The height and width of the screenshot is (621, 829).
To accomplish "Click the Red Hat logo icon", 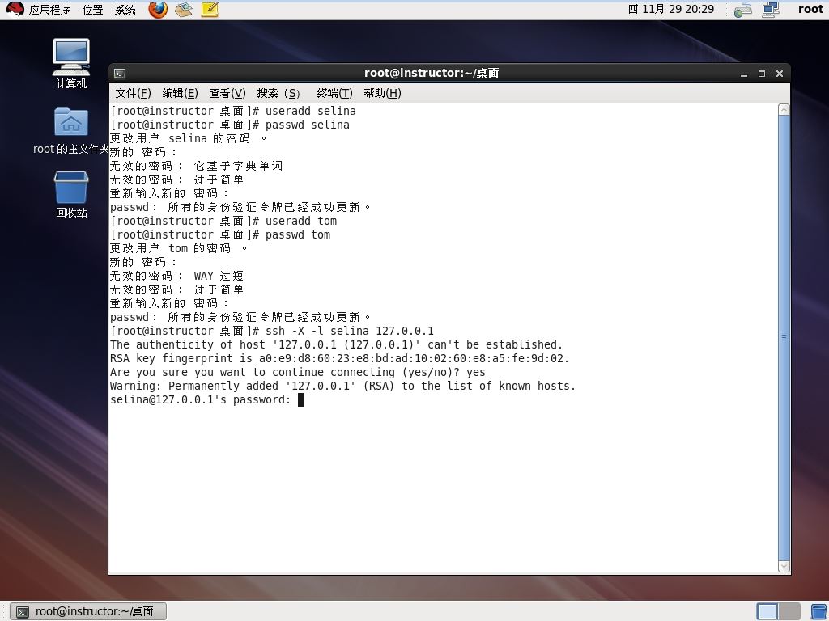I will coord(15,10).
